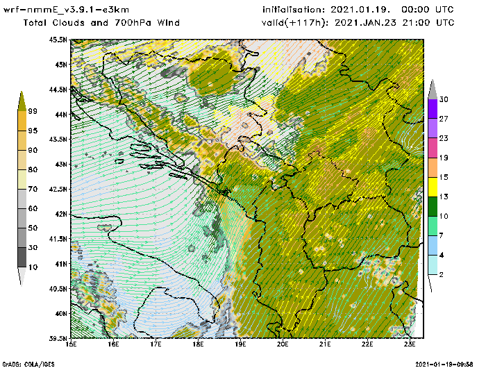The width and height of the screenshot is (486, 368).
Task: Click the gray top arrow of the wind legend
Action: pos(433,91)
